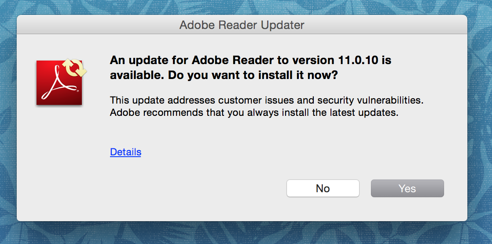Decline the update with the No button
492x244 pixels.
(323, 188)
